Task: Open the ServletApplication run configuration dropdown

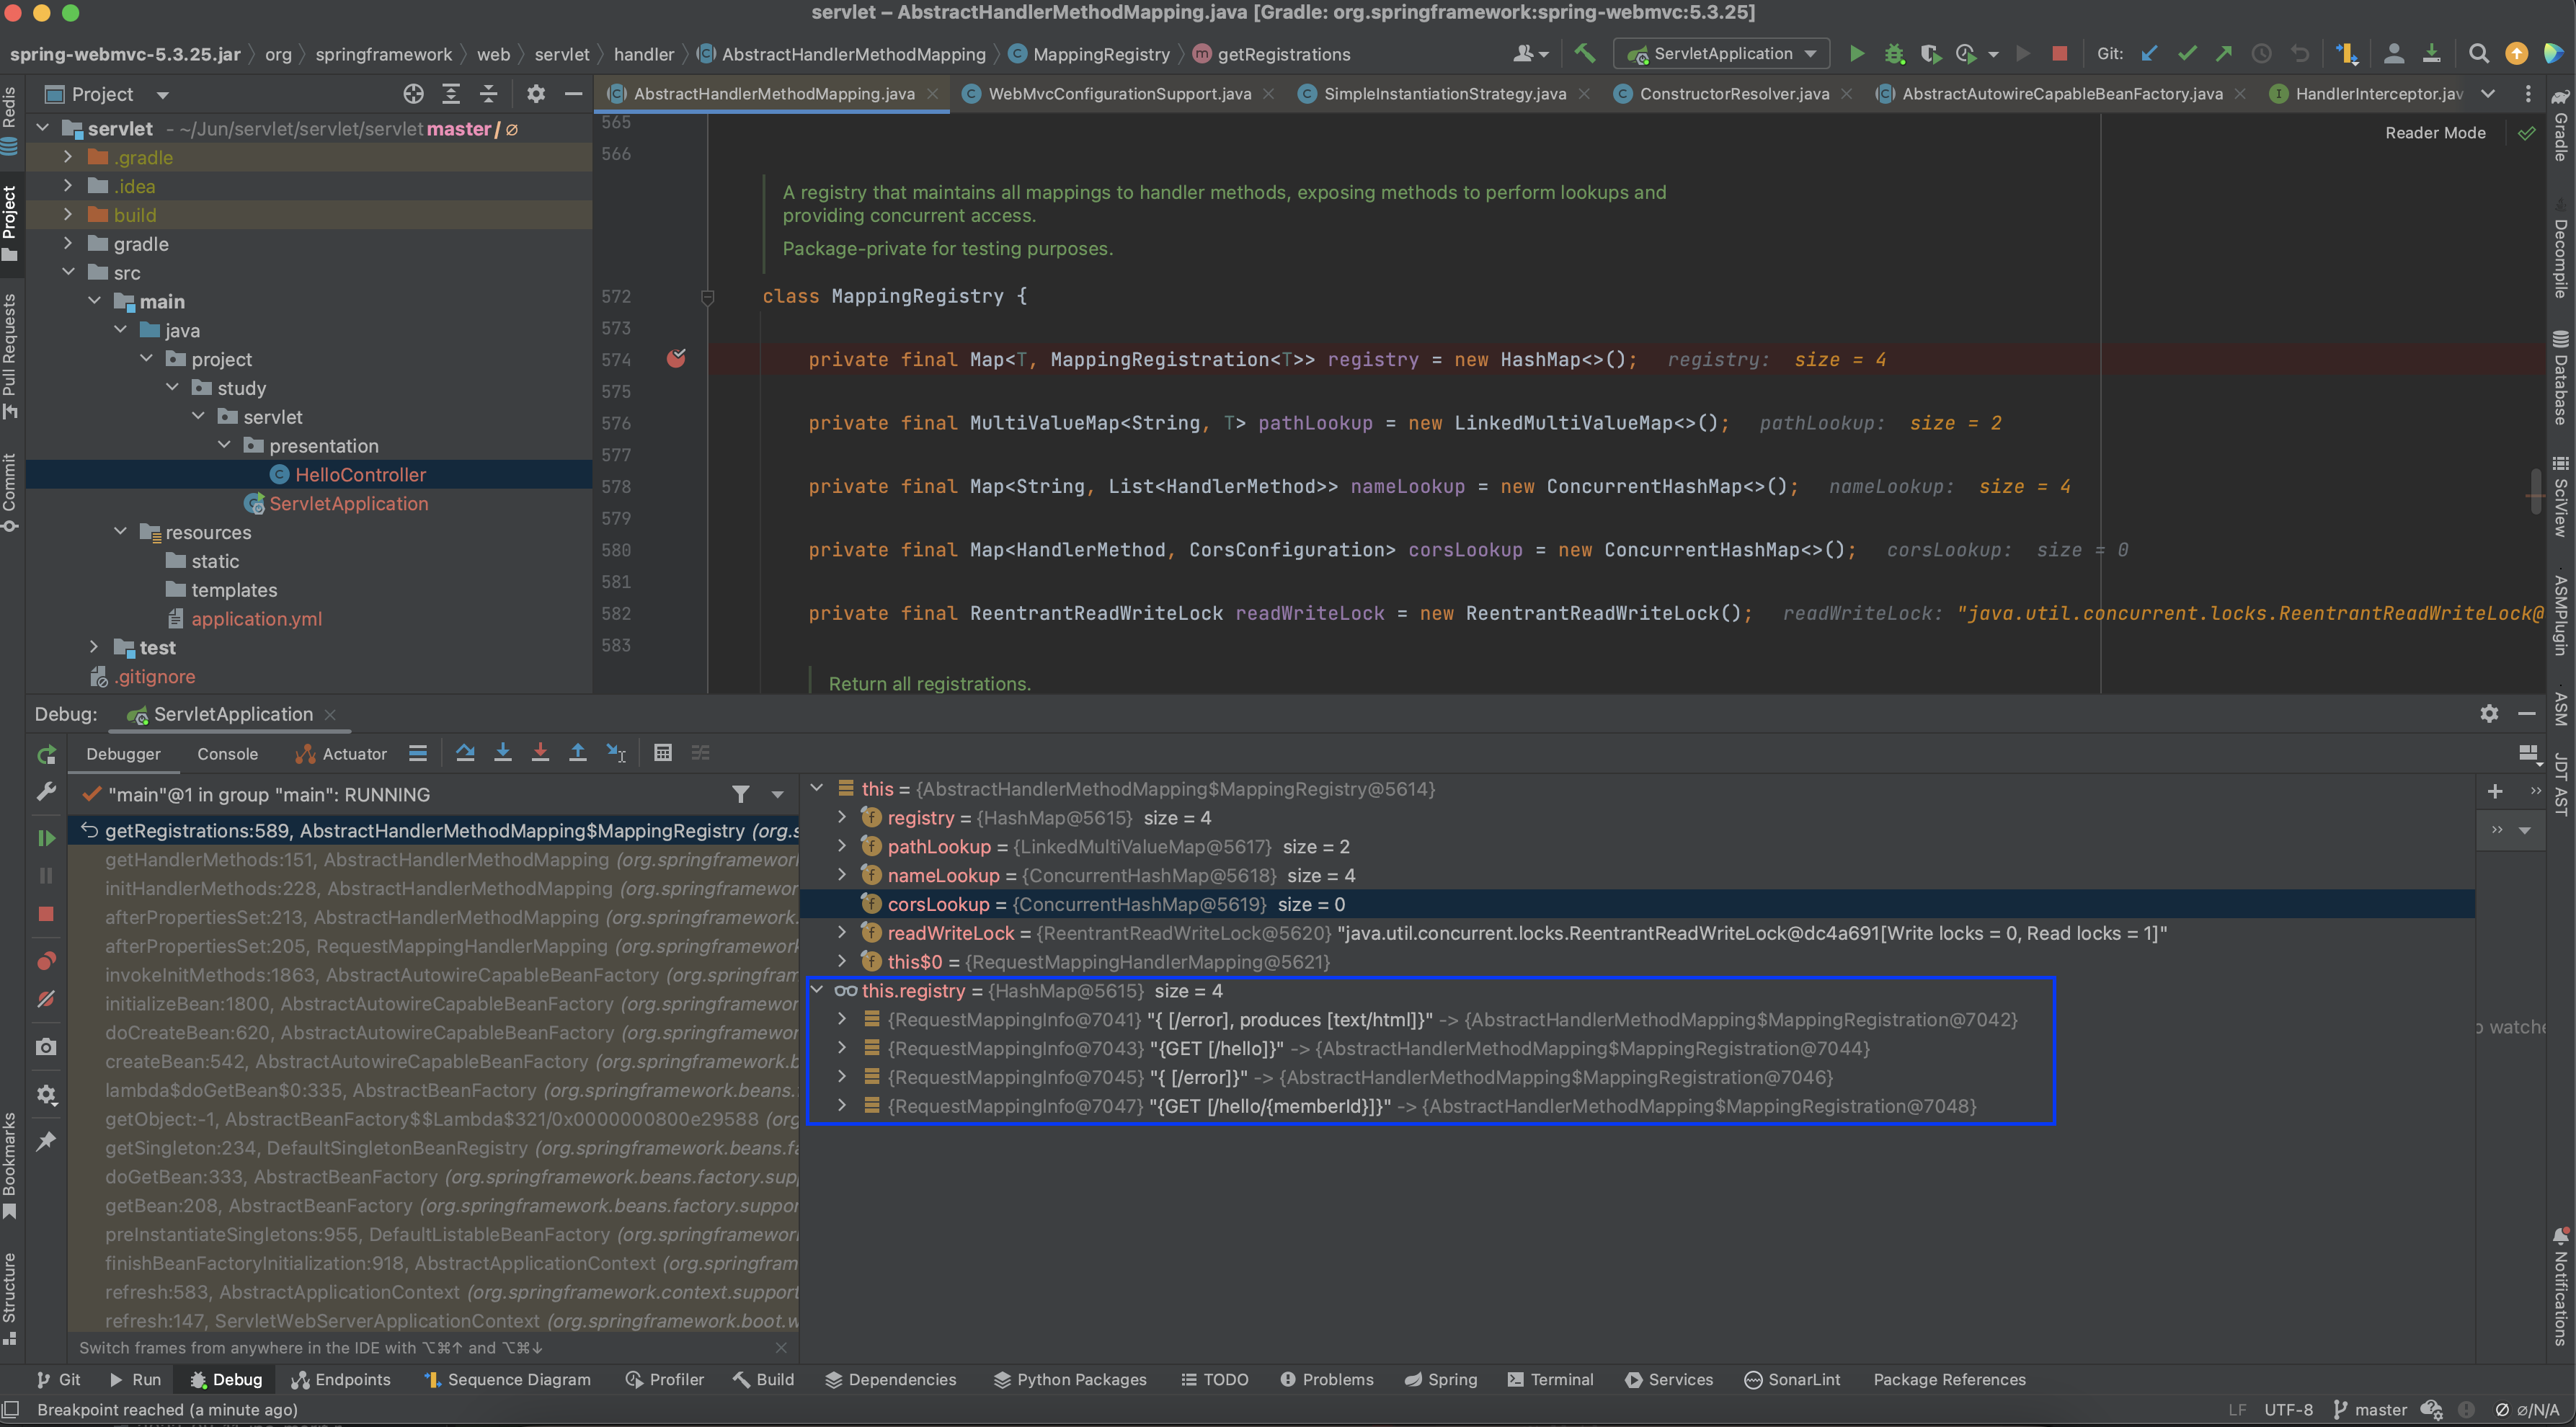Action: pos(1721,54)
